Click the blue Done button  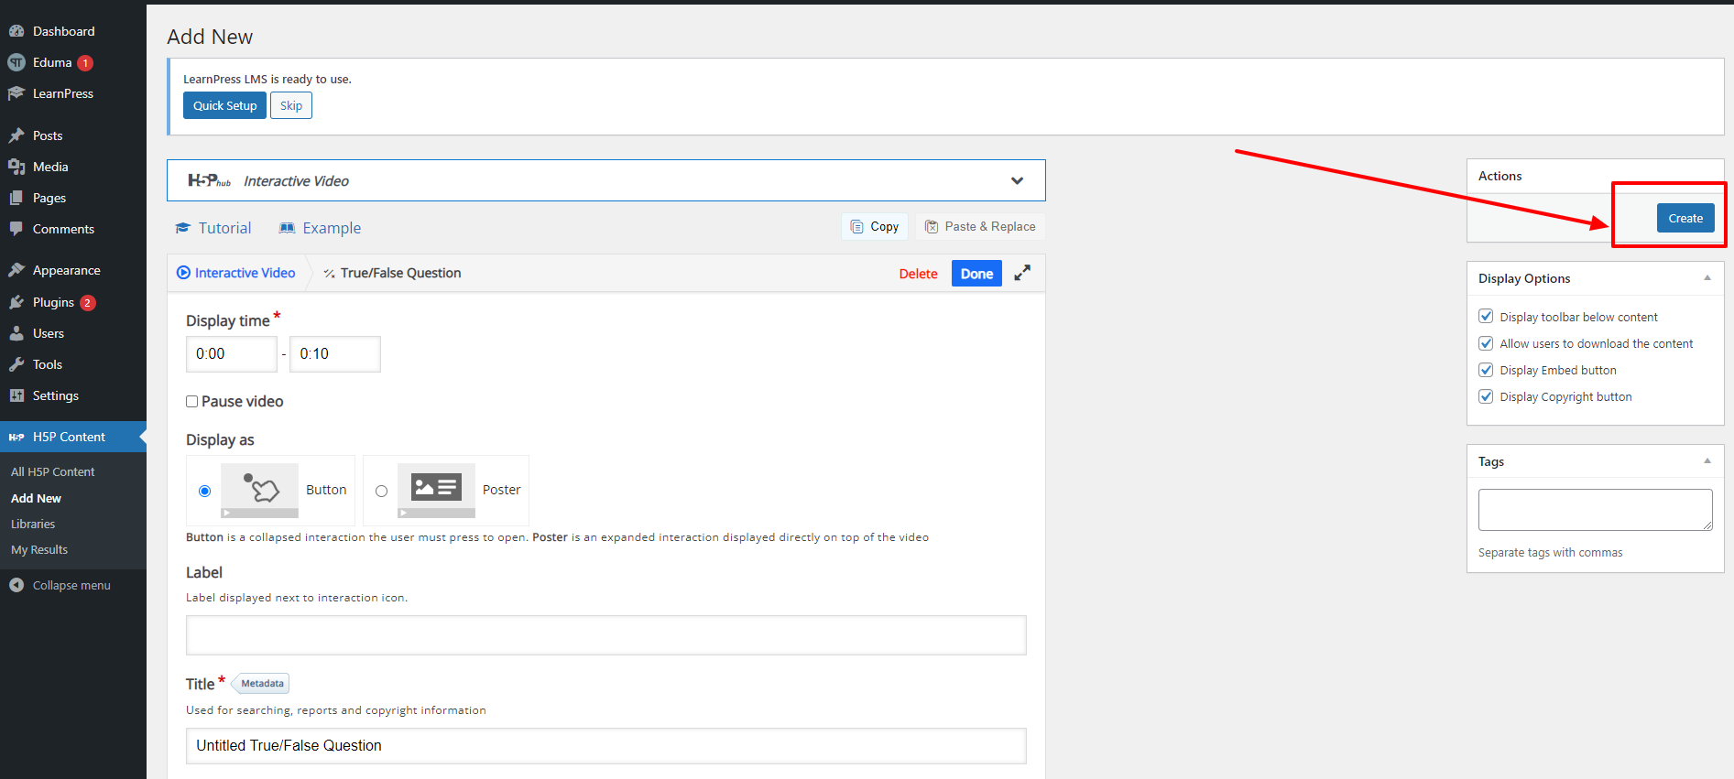(x=976, y=274)
